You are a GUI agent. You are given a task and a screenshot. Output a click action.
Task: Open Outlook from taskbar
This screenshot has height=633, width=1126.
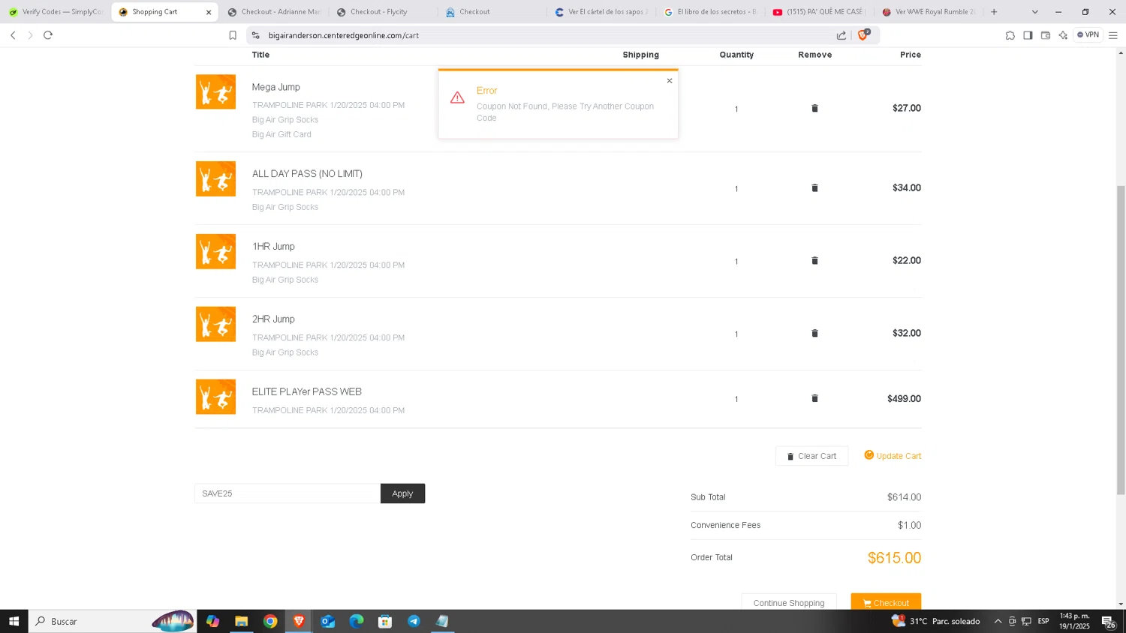327,621
